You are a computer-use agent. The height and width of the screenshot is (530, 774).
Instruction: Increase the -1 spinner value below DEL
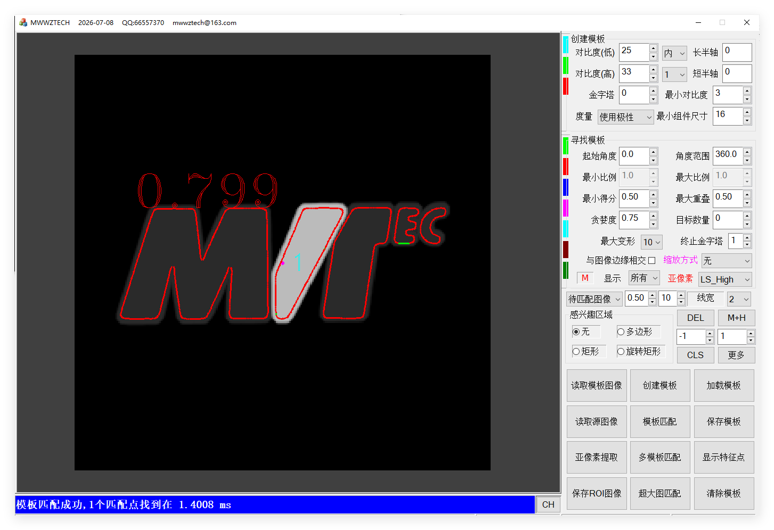click(710, 333)
